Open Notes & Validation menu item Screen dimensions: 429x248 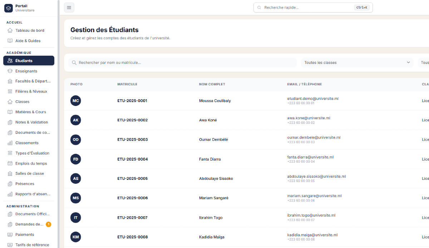[x=29, y=122]
